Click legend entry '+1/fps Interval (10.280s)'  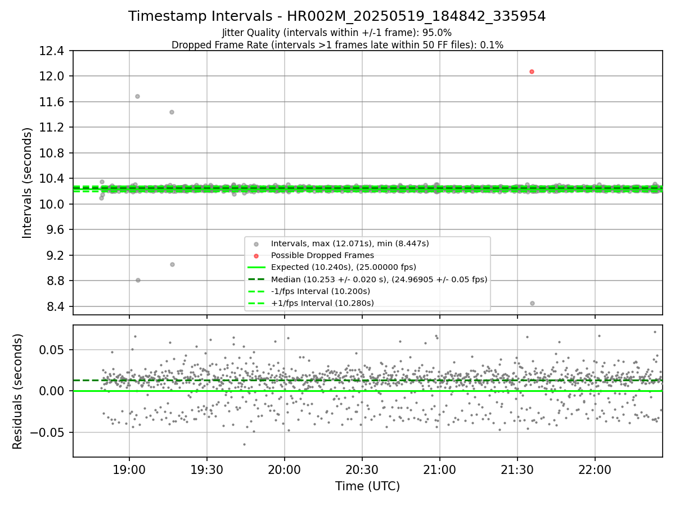322,303
